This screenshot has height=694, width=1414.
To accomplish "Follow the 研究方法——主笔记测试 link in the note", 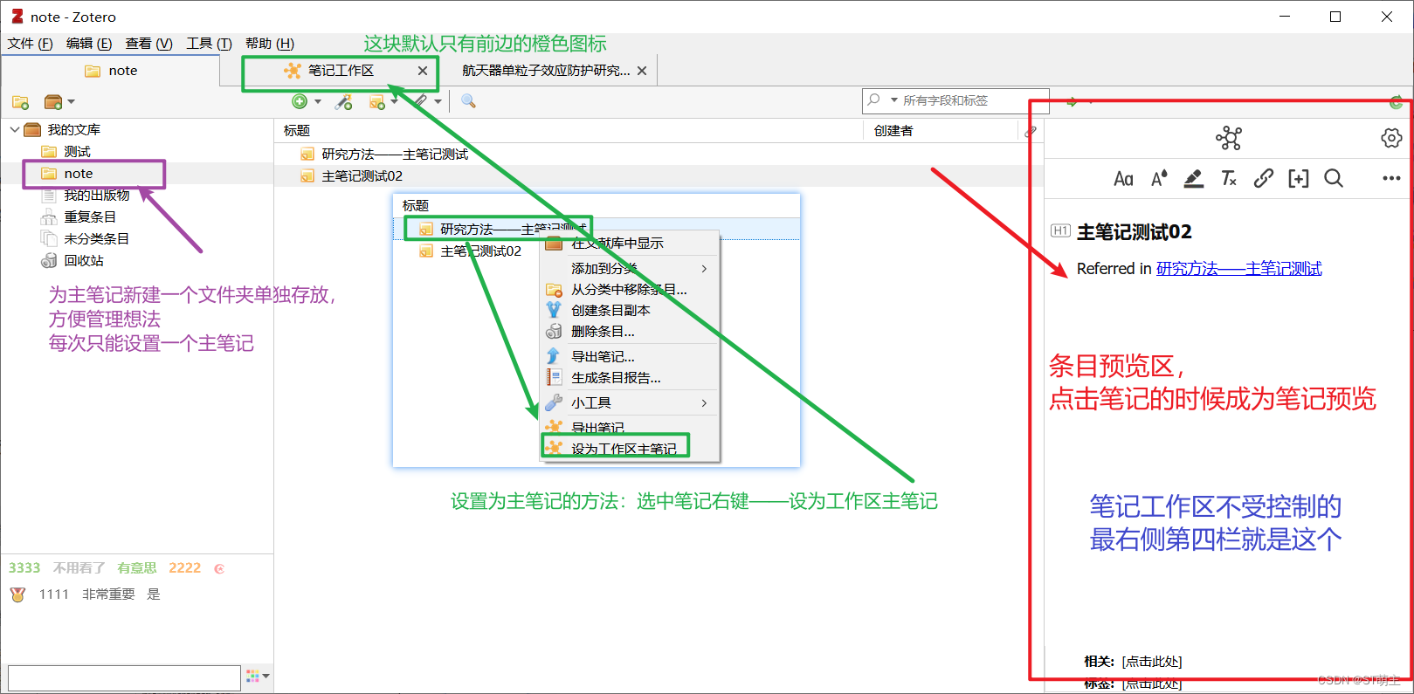I will click(x=1239, y=269).
